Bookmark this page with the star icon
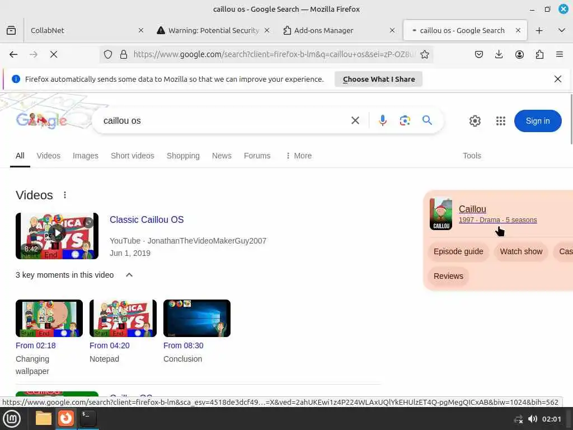The image size is (573, 430). pos(425,54)
